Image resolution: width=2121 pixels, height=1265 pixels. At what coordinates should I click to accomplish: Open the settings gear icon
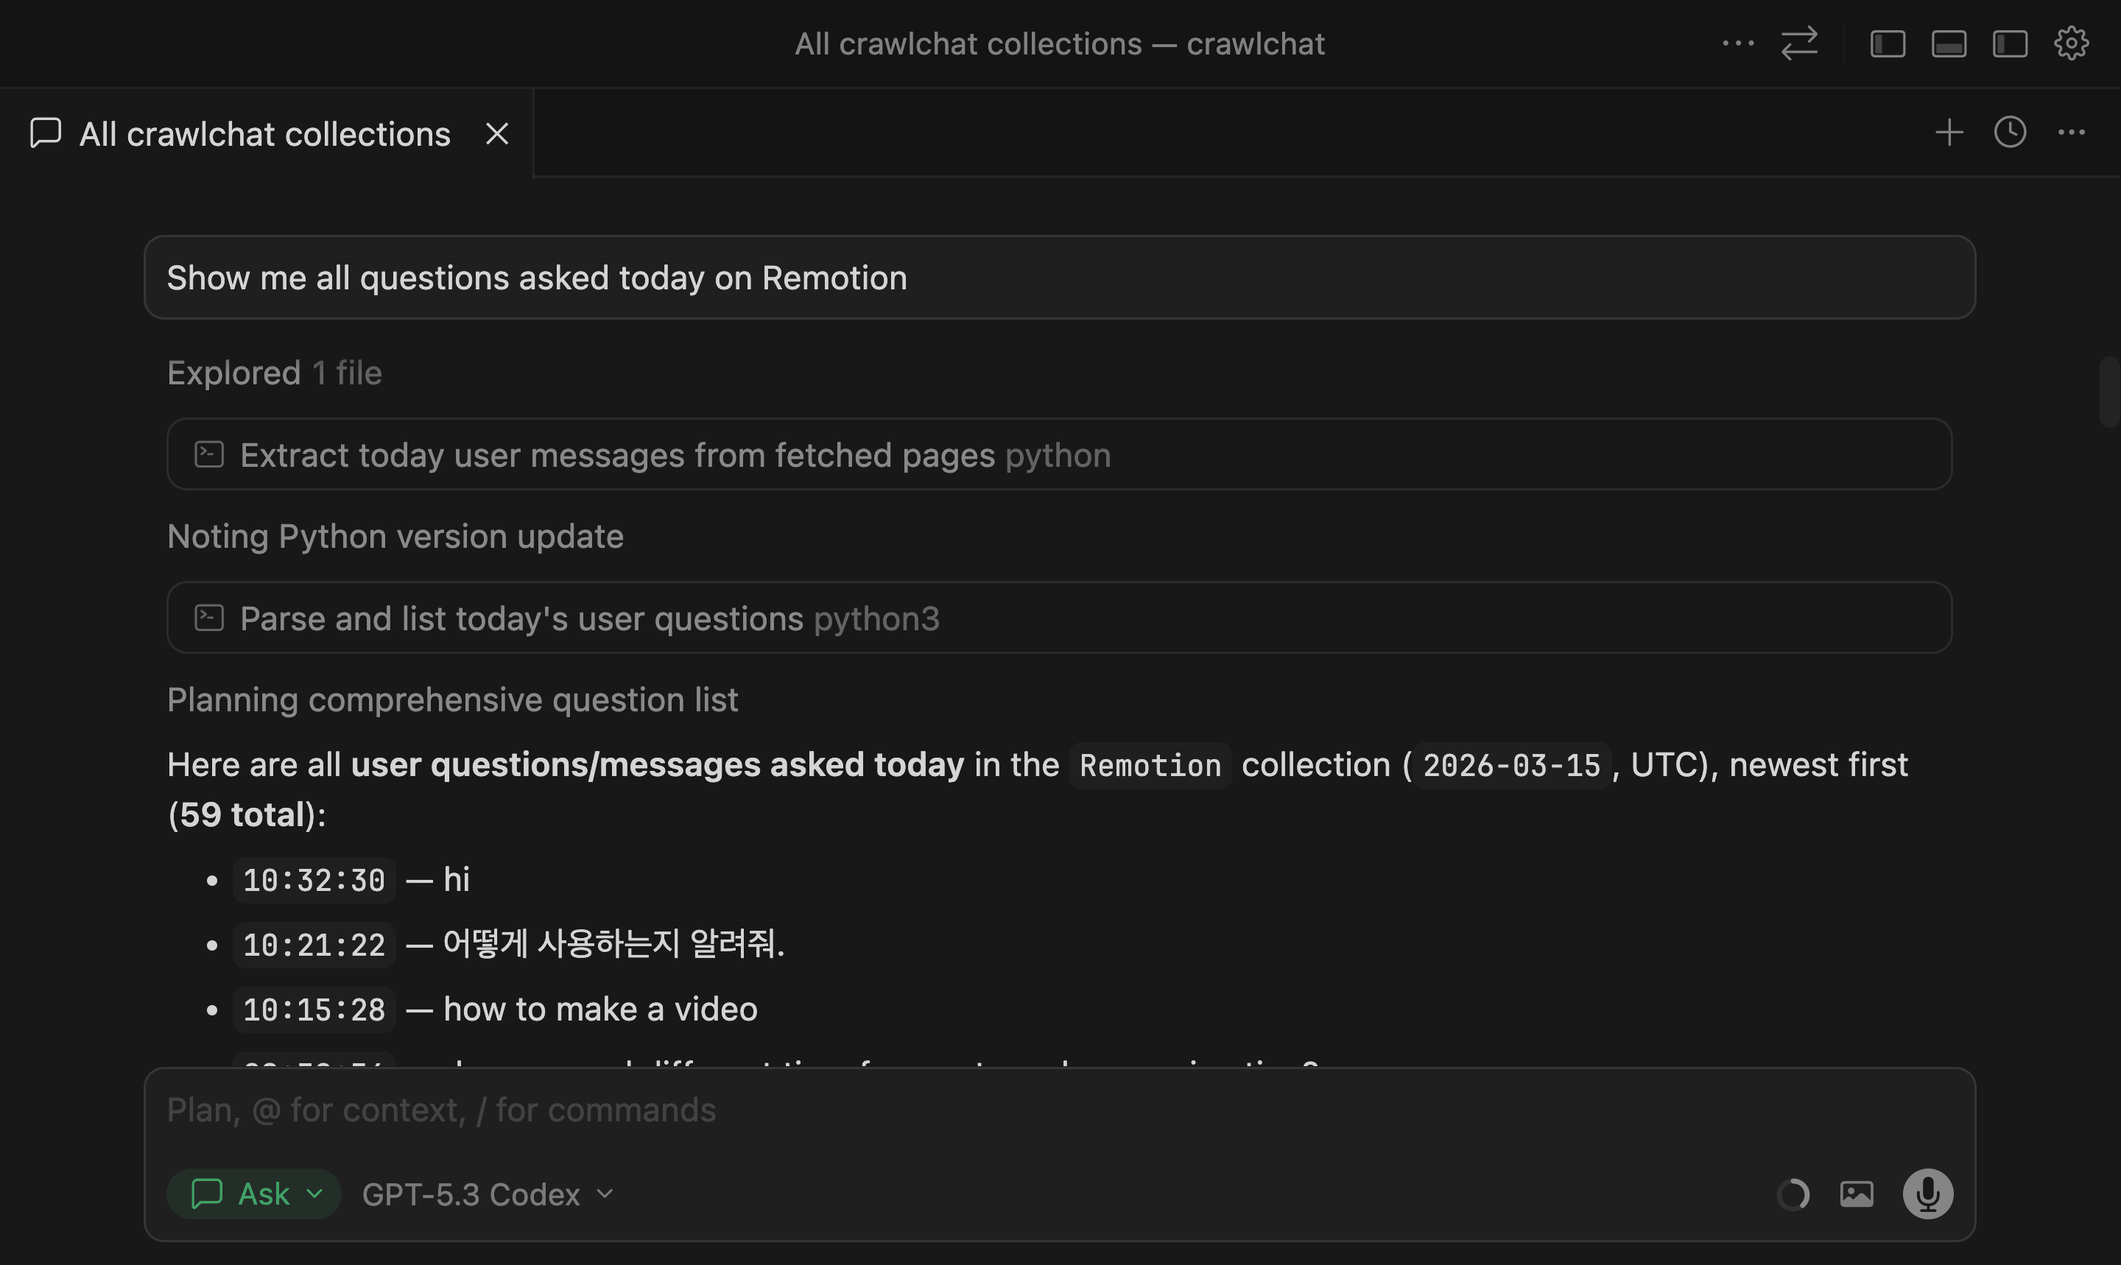point(2071,43)
